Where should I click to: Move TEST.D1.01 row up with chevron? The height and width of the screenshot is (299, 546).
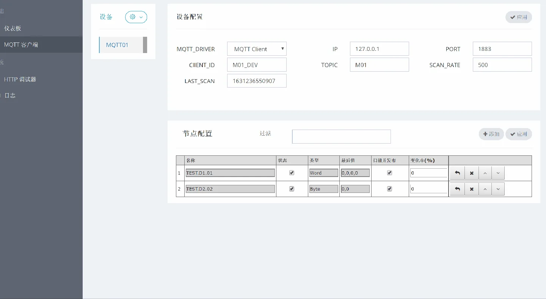point(485,173)
